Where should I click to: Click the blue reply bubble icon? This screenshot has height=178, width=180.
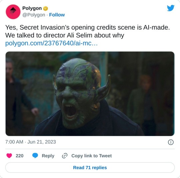click(35, 156)
